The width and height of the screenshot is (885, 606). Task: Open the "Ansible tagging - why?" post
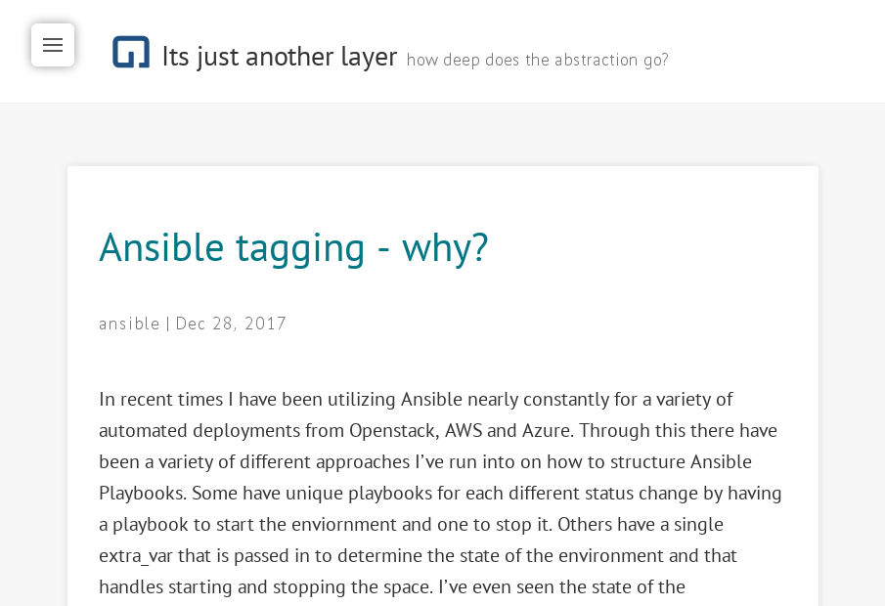tap(293, 247)
